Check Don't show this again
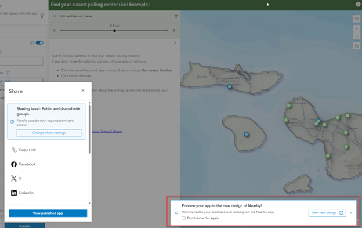 tap(183, 218)
